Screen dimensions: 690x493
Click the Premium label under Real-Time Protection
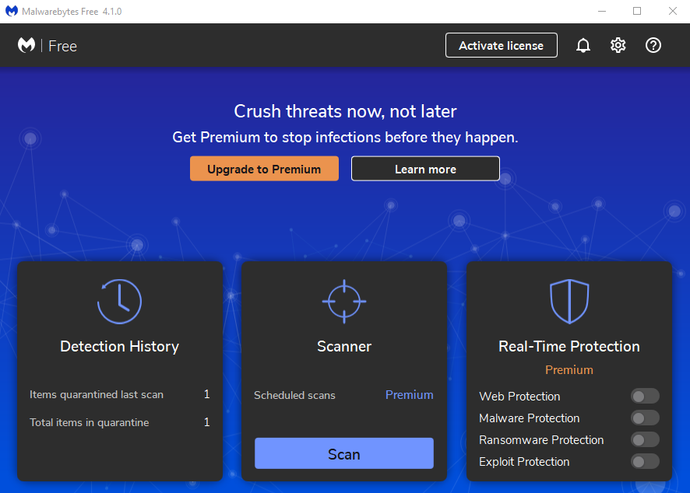point(569,370)
